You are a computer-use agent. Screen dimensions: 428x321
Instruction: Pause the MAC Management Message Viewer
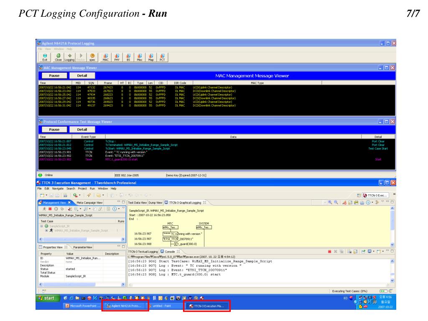point(54,76)
